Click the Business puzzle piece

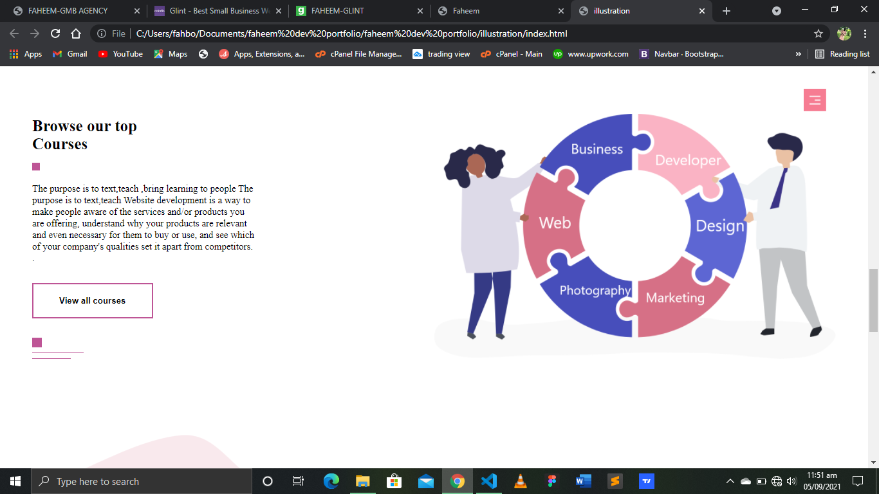[x=595, y=148]
